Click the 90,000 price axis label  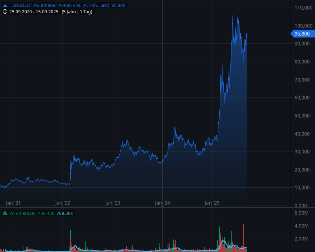click(x=302, y=44)
